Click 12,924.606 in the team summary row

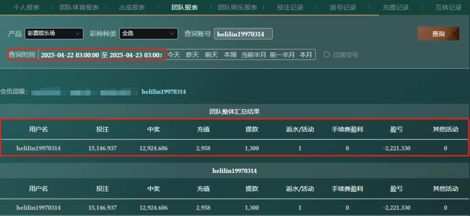tap(153, 148)
